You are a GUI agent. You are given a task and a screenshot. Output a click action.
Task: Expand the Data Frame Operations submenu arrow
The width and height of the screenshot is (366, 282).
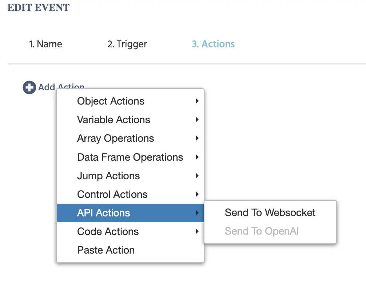click(x=197, y=157)
